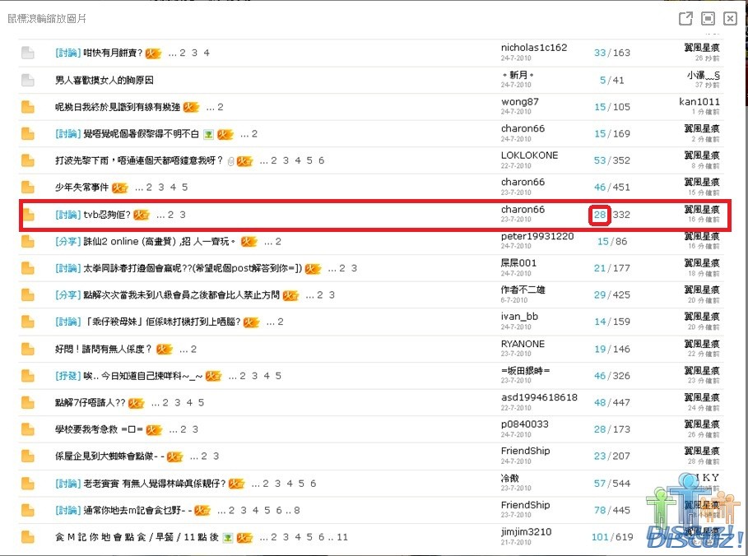Click last poster kan1011

click(x=699, y=102)
